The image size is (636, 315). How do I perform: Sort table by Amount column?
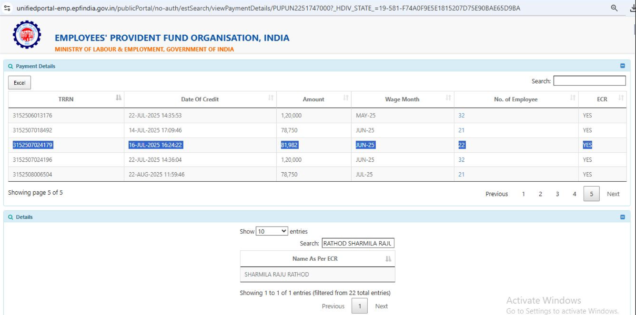313,99
